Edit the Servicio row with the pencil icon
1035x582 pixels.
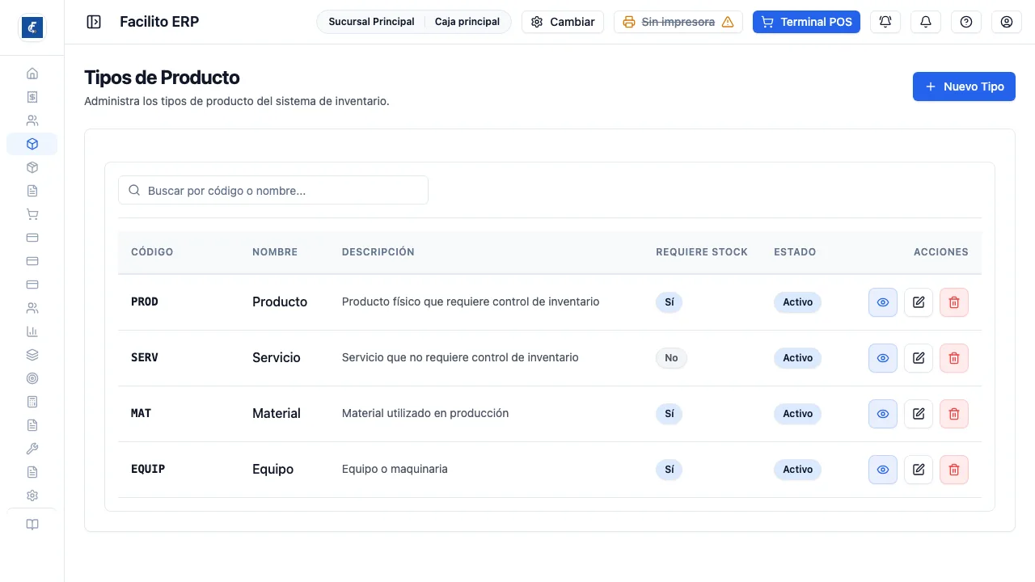click(x=919, y=358)
